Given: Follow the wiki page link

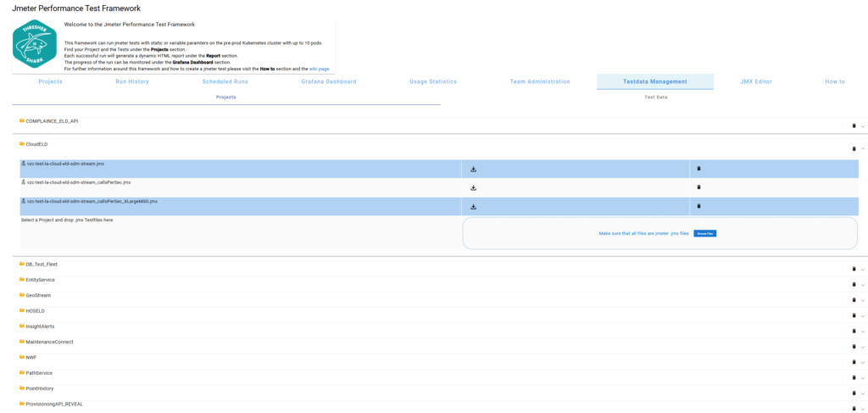Looking at the screenshot, I should [x=319, y=70].
